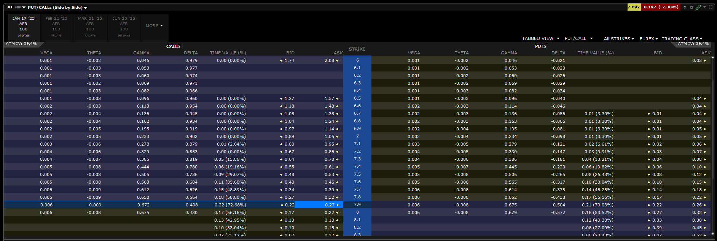This screenshot has height=241, width=717.
Task: Maximize panel with the fullscreen icon
Action: click(711, 7)
